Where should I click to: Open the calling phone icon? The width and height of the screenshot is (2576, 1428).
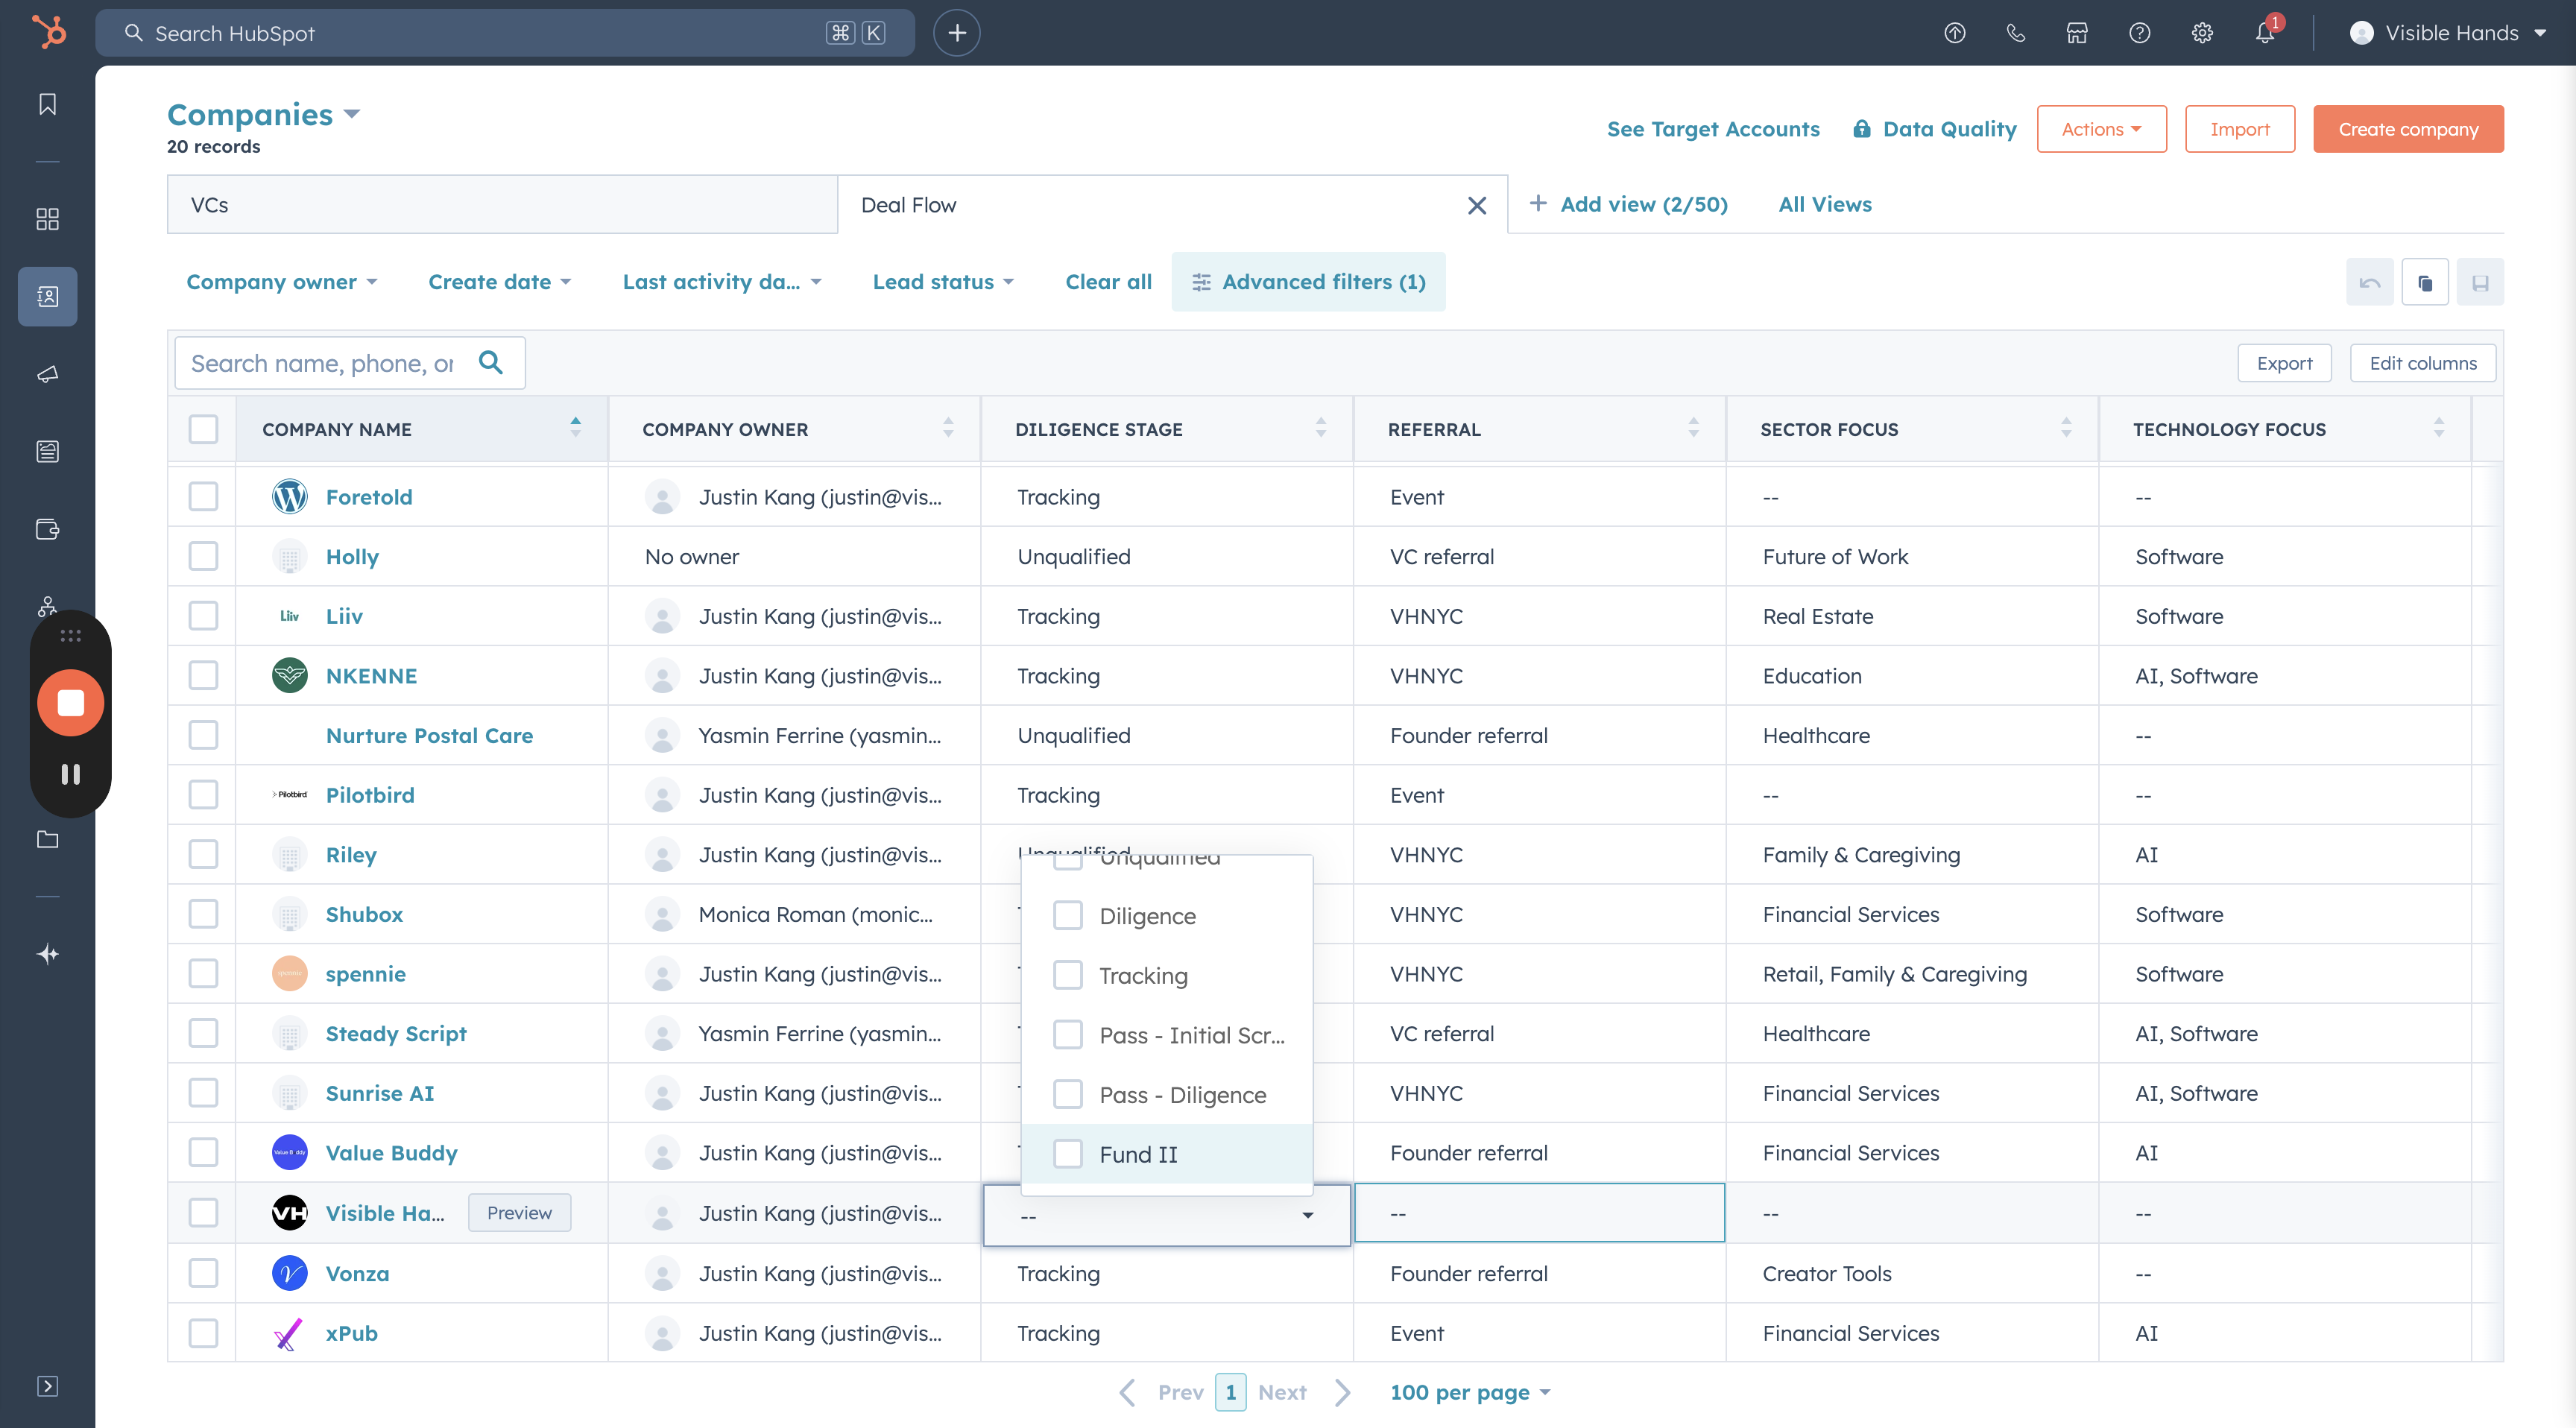pos(2015,33)
